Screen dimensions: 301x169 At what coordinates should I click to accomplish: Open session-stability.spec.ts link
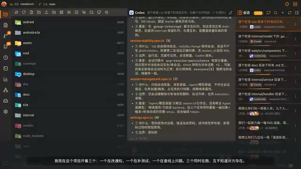[x=147, y=41]
